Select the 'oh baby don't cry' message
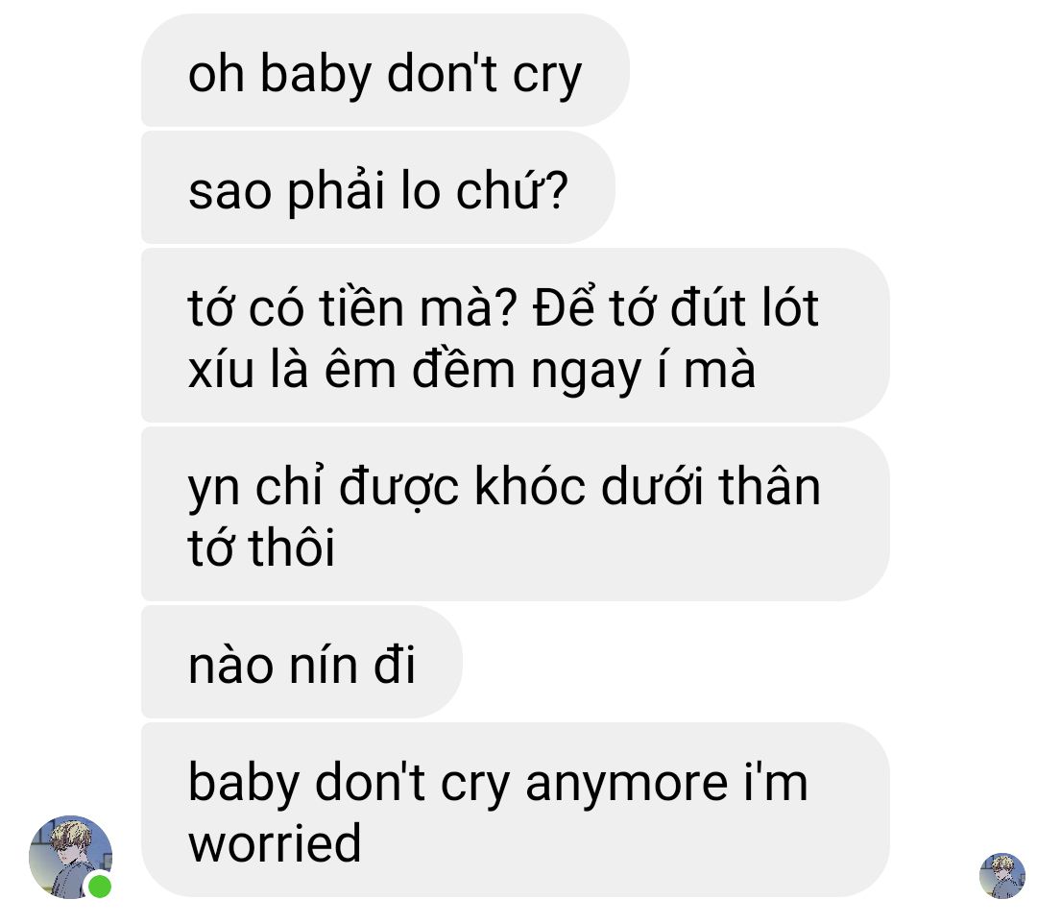Screen dimensions: 1037x924 pos(386,70)
